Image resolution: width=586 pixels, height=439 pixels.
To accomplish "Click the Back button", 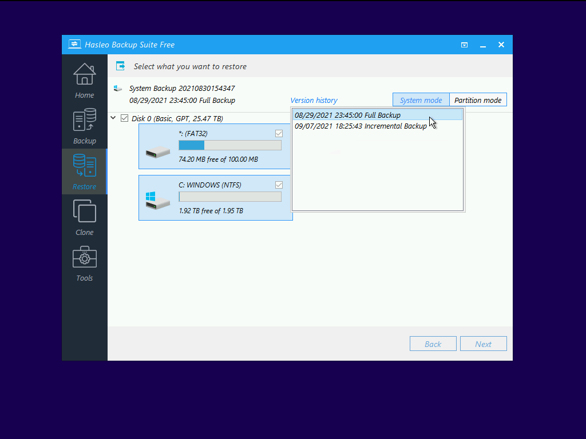I will click(433, 344).
